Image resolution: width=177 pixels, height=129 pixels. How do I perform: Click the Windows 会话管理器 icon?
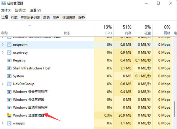click(9, 100)
